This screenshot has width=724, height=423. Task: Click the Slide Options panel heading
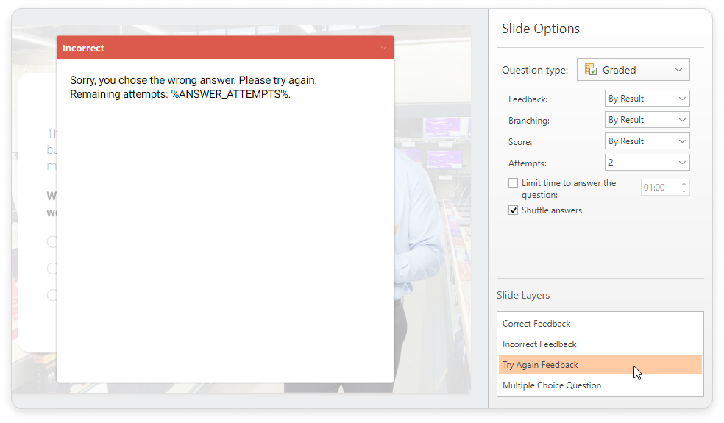(540, 29)
